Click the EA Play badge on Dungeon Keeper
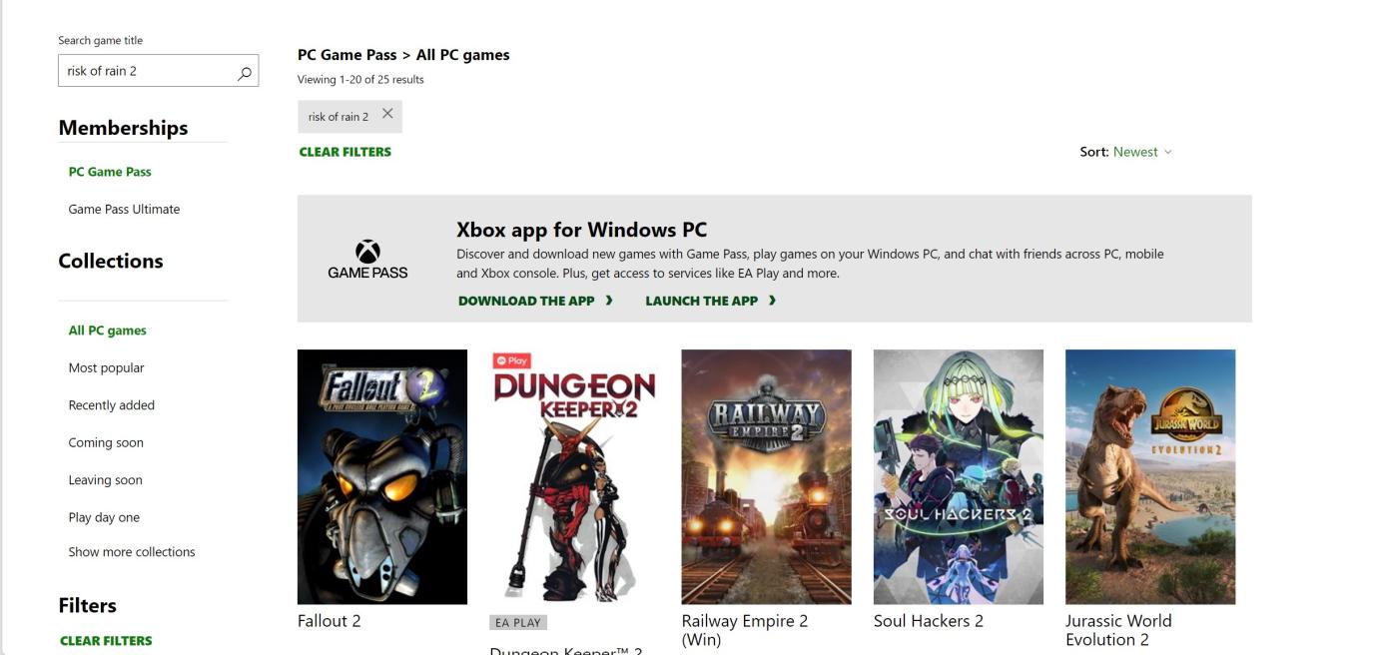 click(x=518, y=622)
